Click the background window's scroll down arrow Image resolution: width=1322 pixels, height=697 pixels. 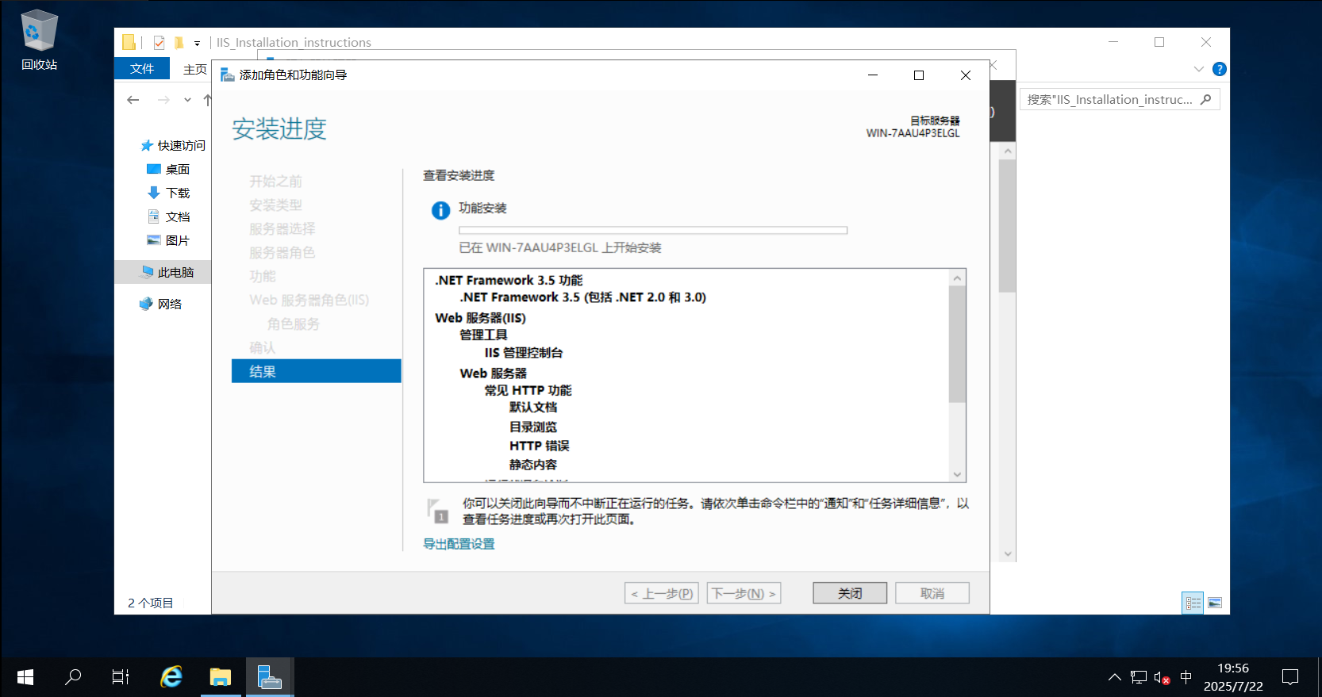click(x=1008, y=554)
